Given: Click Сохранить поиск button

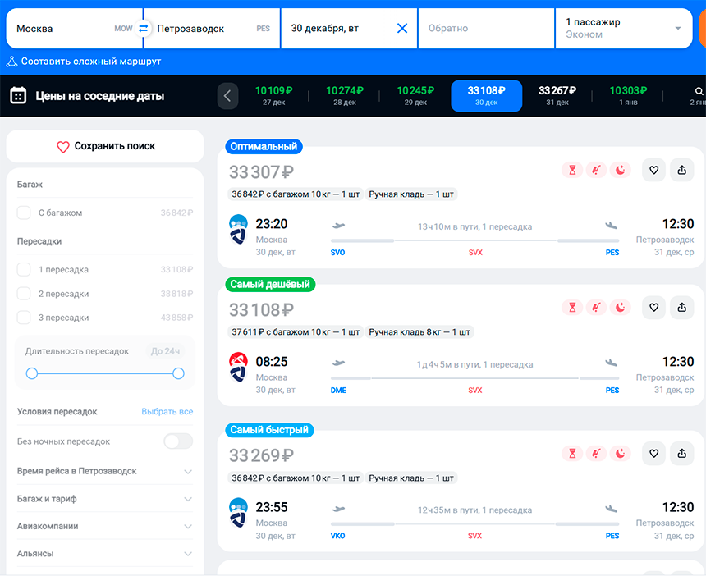Looking at the screenshot, I should pyautogui.click(x=105, y=147).
